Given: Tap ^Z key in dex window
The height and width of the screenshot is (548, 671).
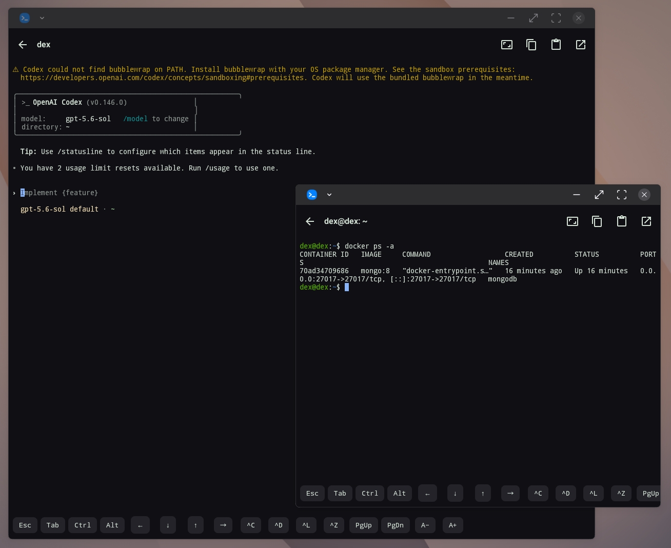Looking at the screenshot, I should pos(334,525).
